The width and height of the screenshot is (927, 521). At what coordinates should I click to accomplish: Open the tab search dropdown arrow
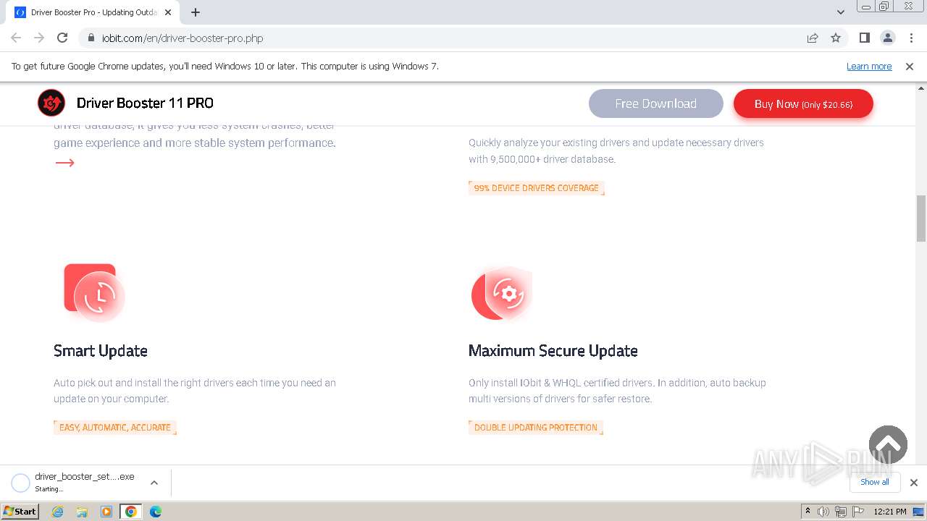(841, 12)
